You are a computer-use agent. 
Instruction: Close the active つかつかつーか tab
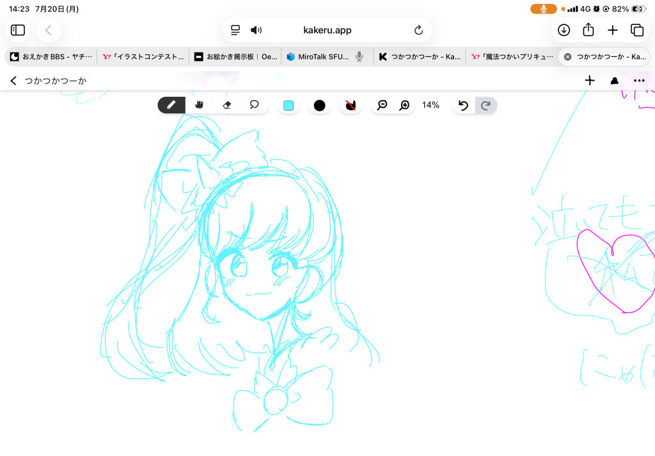tap(568, 57)
